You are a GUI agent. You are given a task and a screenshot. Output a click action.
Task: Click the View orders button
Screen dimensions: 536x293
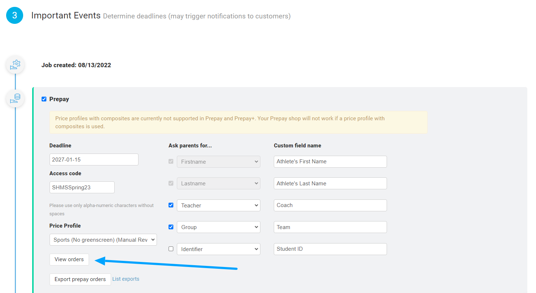click(x=69, y=259)
